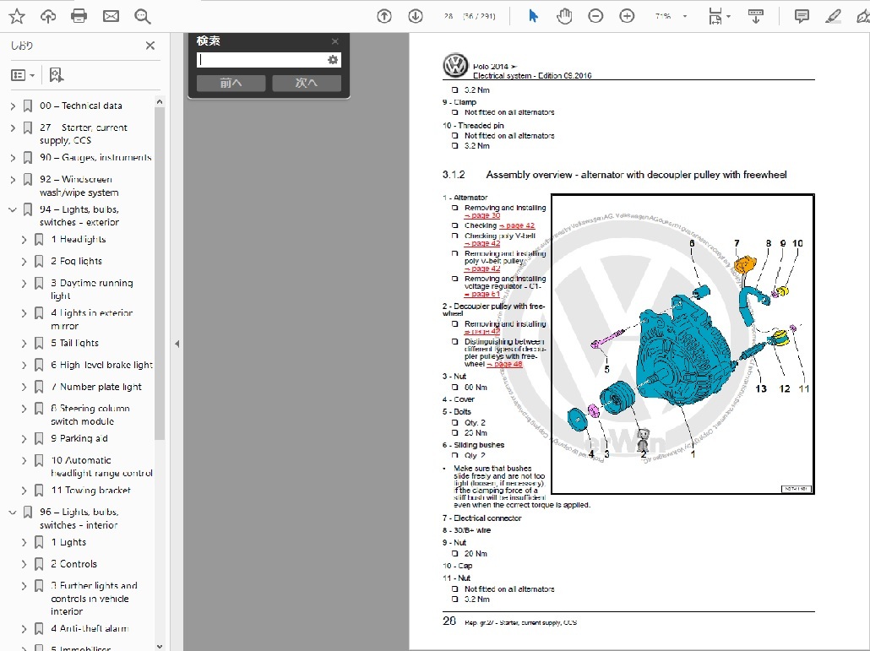Open 2 Controls bookmark under section 96
The width and height of the screenshot is (870, 651).
(x=73, y=564)
